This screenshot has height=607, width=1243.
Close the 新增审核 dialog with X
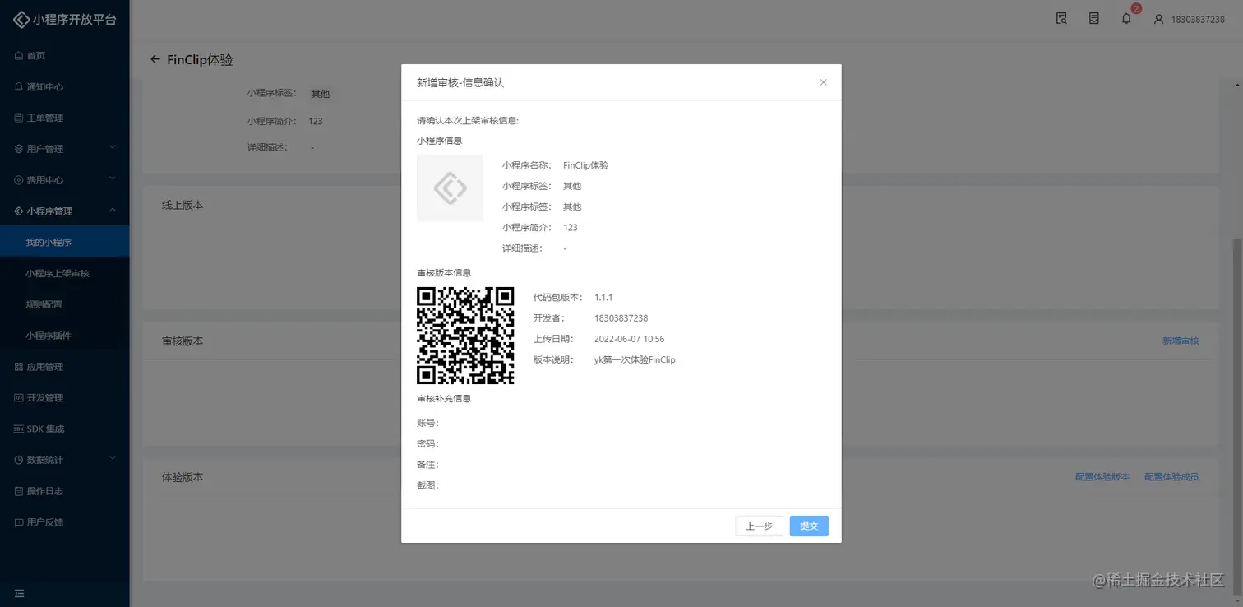[824, 82]
